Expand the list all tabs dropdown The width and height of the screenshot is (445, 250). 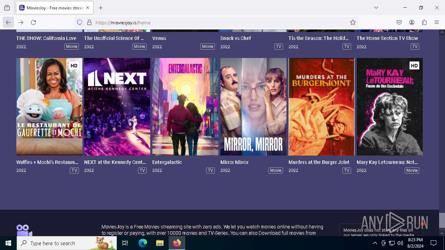(376, 8)
